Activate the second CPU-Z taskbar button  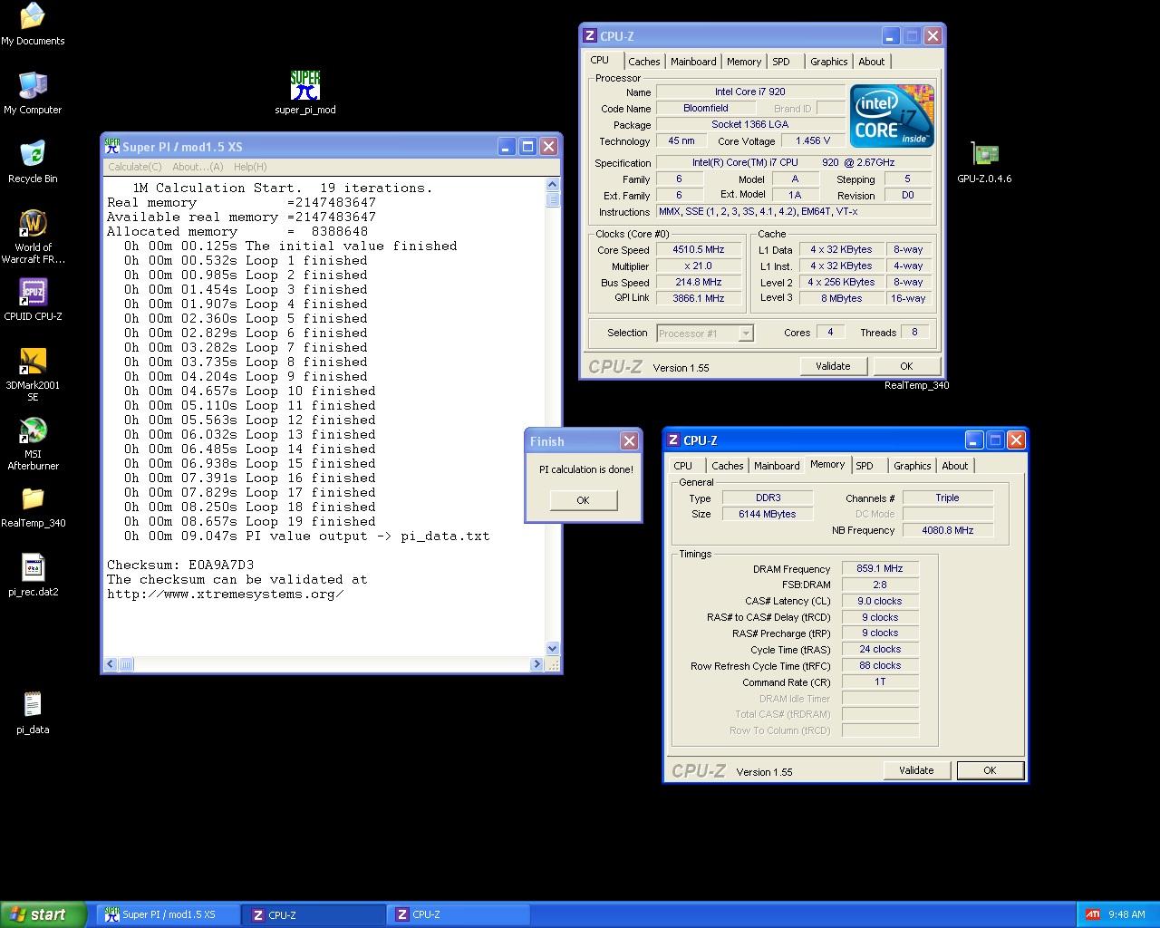pos(459,914)
